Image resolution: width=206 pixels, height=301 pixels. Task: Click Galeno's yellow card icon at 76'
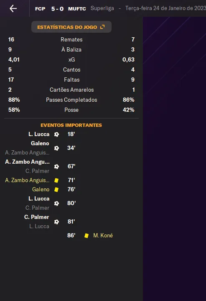click(56, 190)
